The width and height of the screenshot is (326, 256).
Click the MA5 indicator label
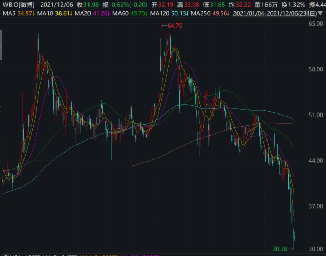(9, 14)
